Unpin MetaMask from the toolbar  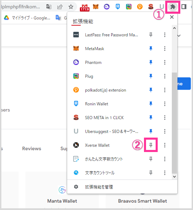[151, 48]
